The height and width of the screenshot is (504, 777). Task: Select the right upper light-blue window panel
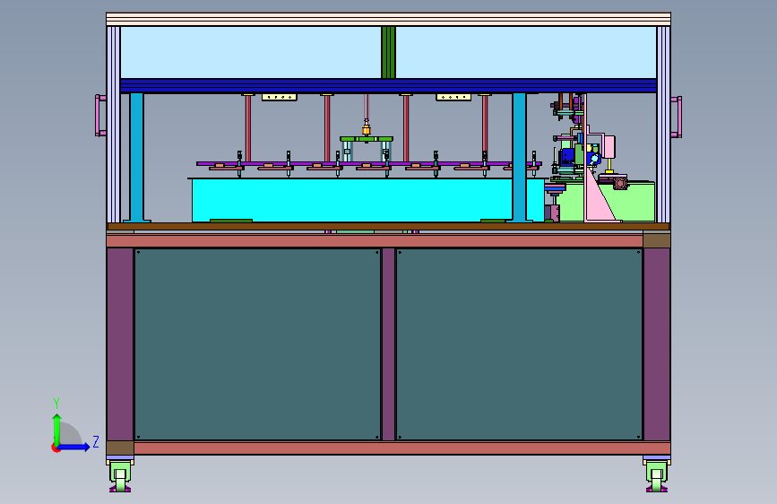click(526, 52)
